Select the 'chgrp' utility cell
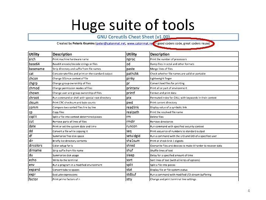The width and height of the screenshot is (266, 200). pyautogui.click(x=40, y=83)
